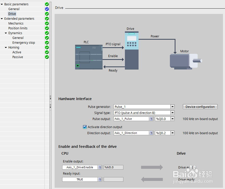Click the empty address field next to Ready input
The image size is (225, 189).
click(114, 179)
